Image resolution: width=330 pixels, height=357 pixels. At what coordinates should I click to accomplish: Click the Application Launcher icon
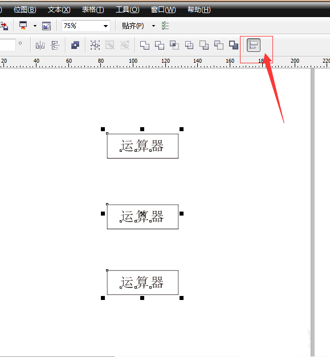point(23,26)
